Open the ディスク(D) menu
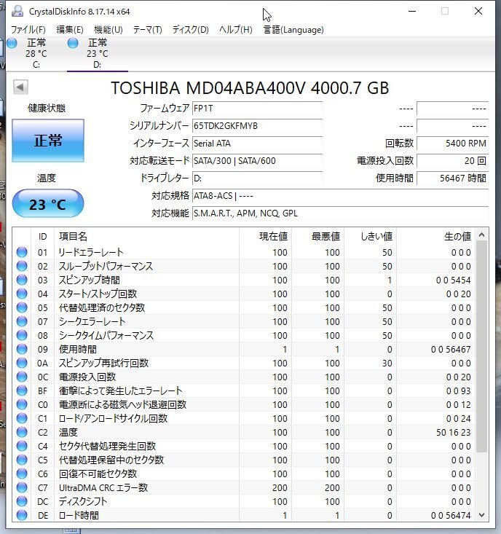 click(x=190, y=30)
